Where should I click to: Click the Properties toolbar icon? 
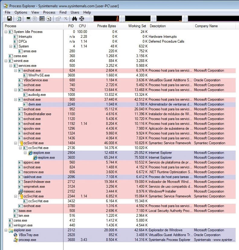(58, 19)
